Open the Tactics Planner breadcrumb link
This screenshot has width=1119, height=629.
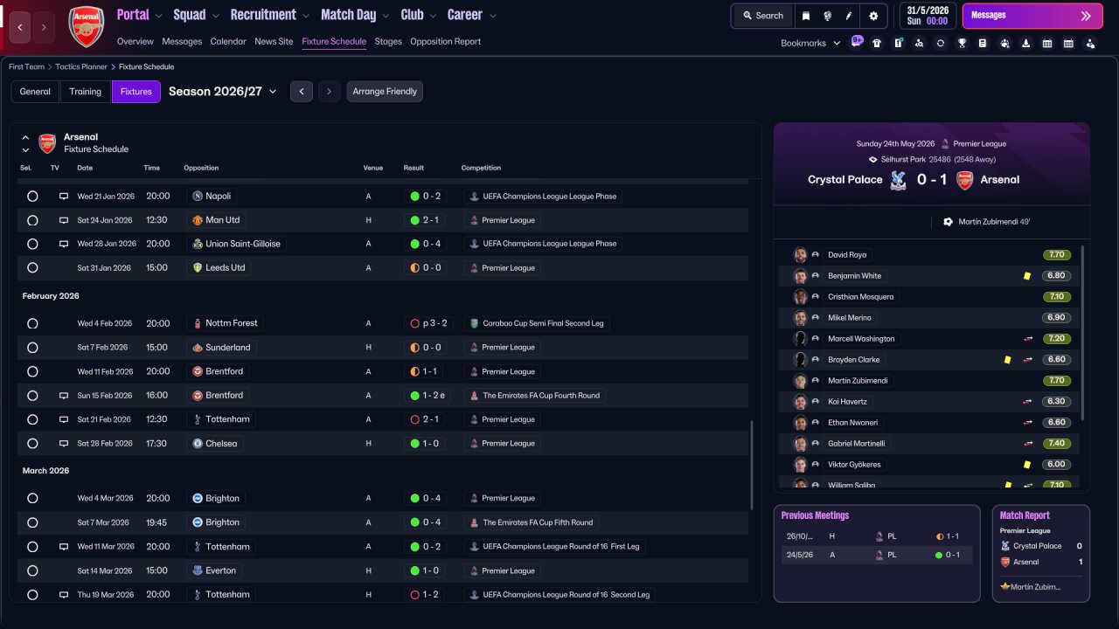[82, 67]
